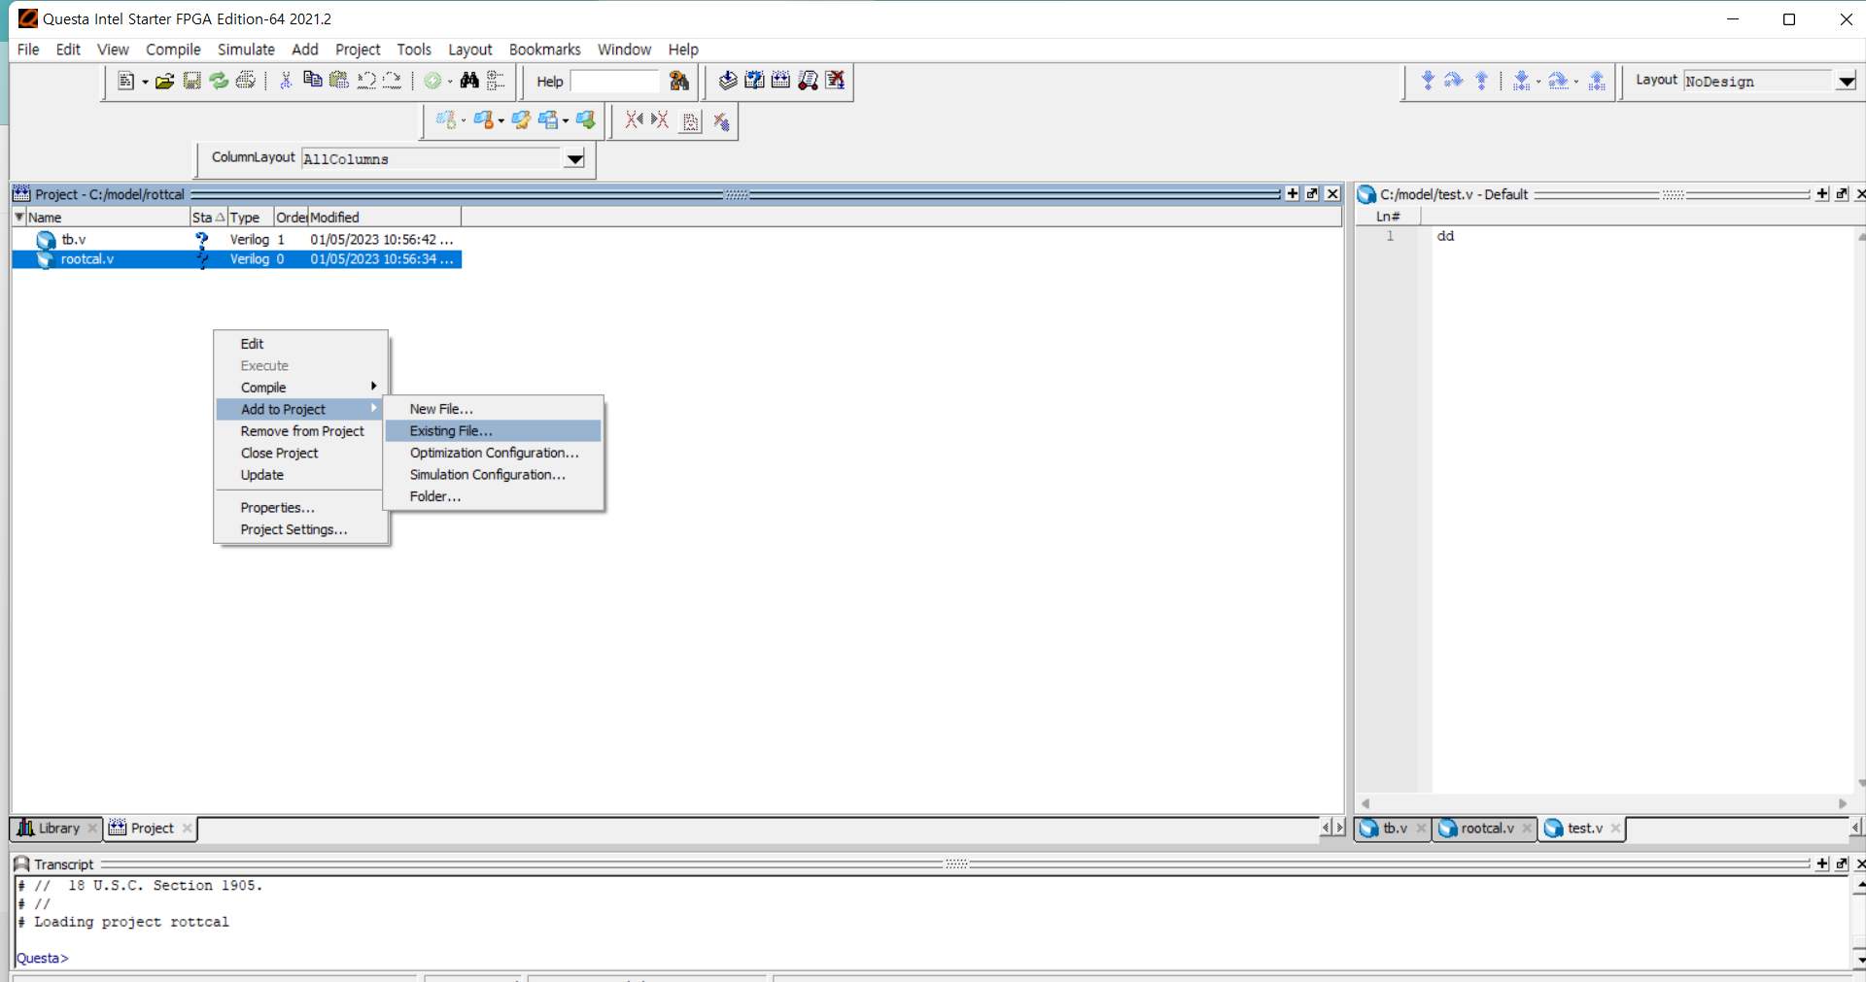This screenshot has height=982, width=1866.
Task: Sort by the Type column header
Action: coord(251,218)
